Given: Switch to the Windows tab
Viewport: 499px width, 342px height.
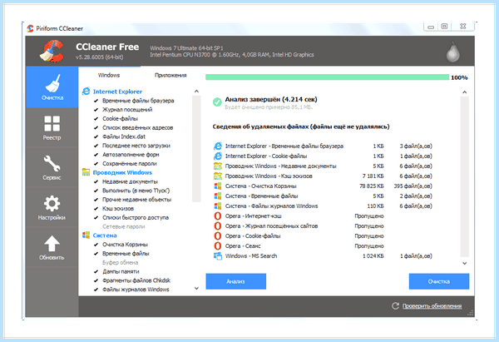Looking at the screenshot, I should 109,75.
